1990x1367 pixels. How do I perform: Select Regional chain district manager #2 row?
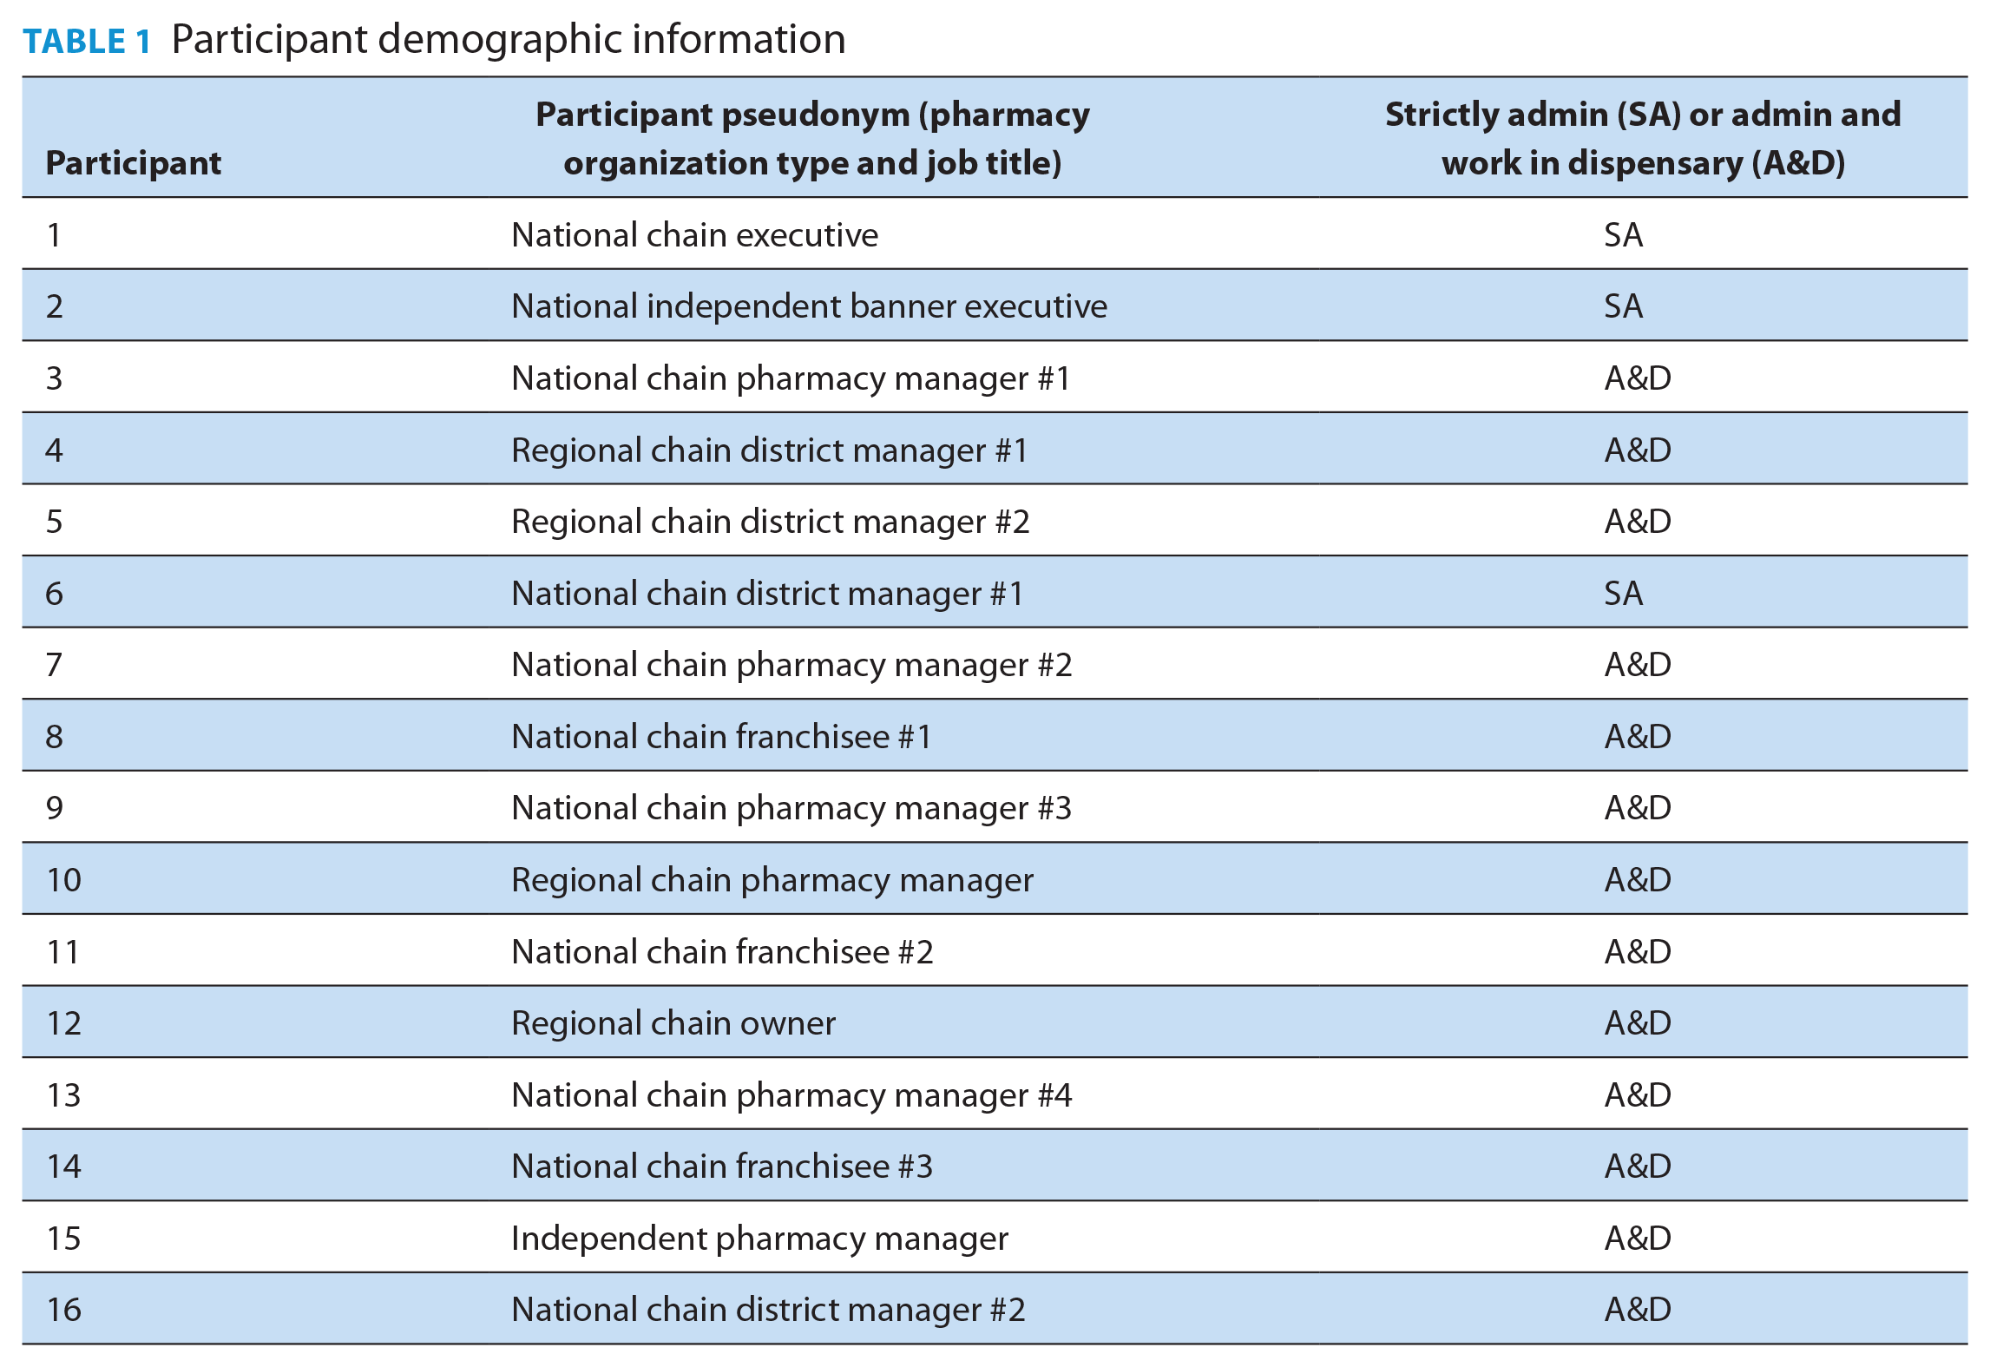pos(995,521)
